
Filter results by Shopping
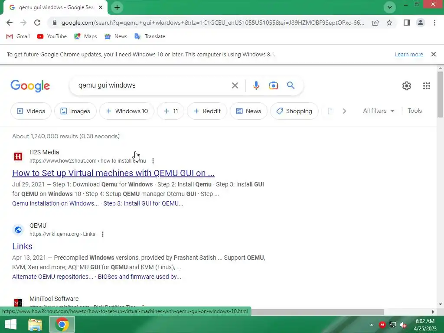[294, 111]
